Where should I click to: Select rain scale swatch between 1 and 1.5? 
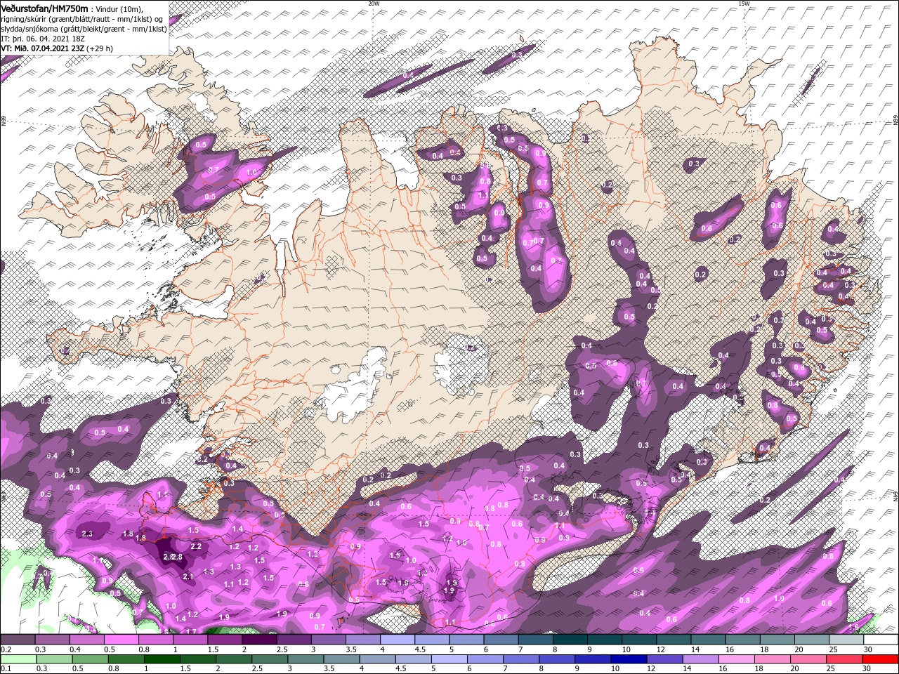coord(162,659)
